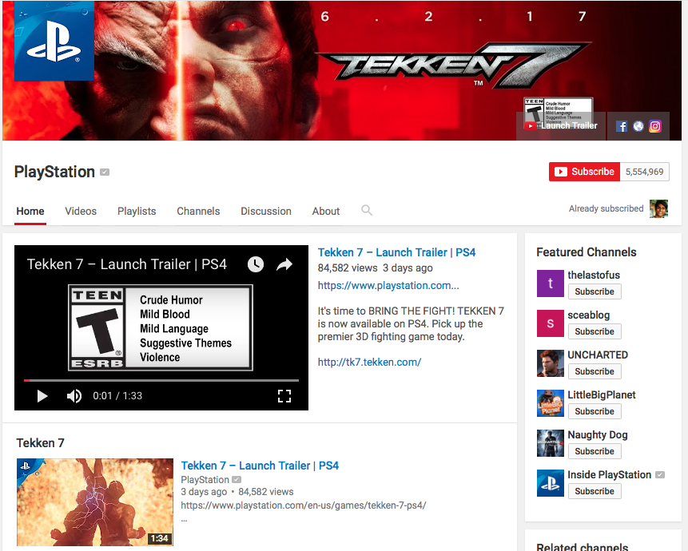Click the PlayStation uploader name under video title
688x551 pixels.
205,480
